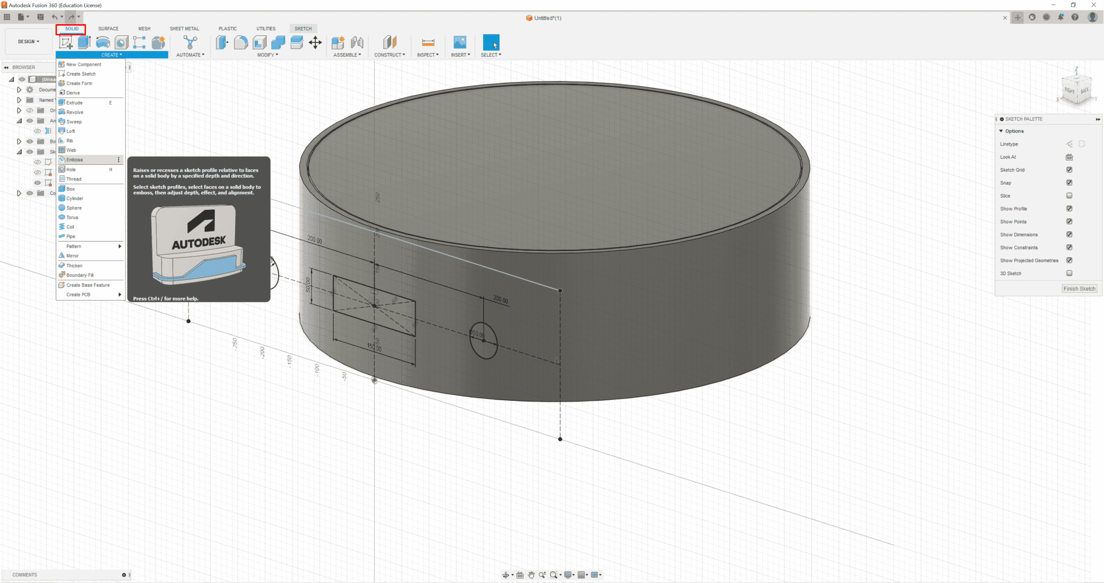Click the Linetype construction icon

pos(1069,144)
